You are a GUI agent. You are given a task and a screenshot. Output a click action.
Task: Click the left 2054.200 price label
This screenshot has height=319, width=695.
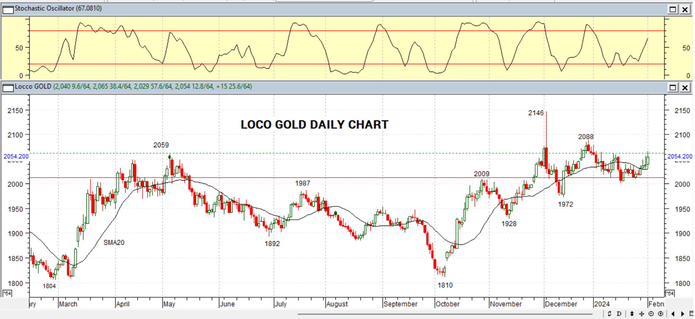[x=16, y=156]
